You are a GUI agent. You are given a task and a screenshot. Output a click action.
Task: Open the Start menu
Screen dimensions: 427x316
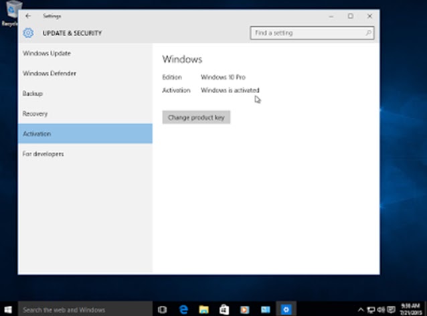(x=8, y=309)
